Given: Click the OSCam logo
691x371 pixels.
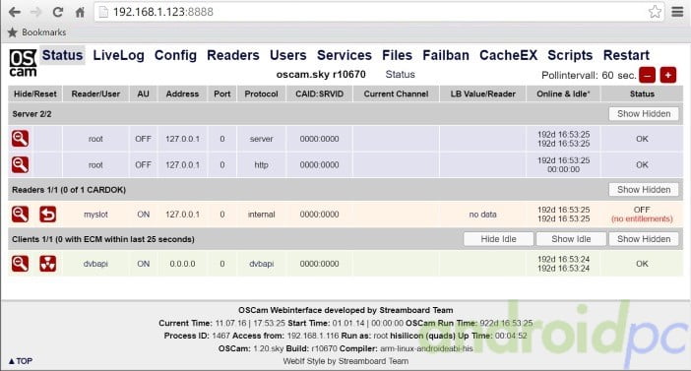Looking at the screenshot, I should [23, 63].
